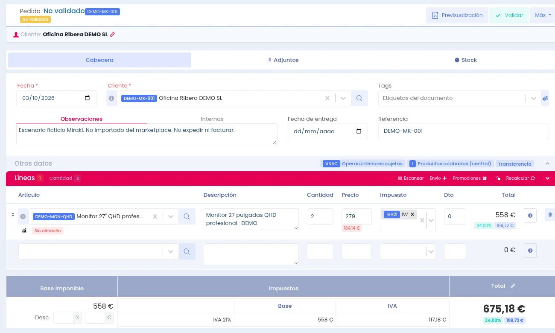The width and height of the screenshot is (555, 333).
Task: Search articles on the monitor line
Action: (x=187, y=216)
